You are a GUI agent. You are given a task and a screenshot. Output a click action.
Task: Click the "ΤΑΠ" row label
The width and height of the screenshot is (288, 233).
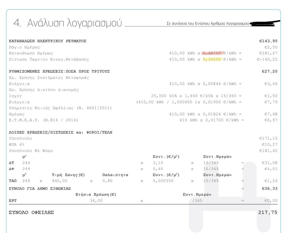(13, 181)
